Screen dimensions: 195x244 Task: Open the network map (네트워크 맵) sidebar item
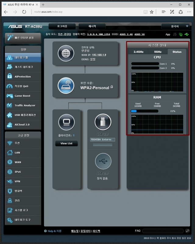(x=23, y=58)
